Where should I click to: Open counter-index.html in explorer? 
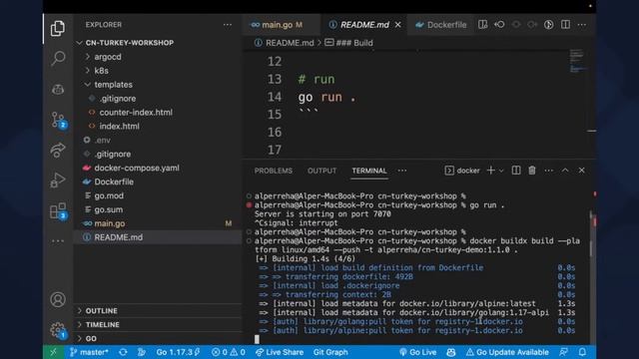[136, 112]
